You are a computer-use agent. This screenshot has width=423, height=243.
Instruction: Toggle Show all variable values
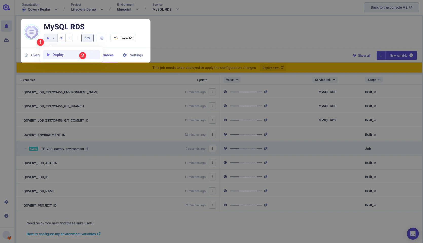(361, 55)
